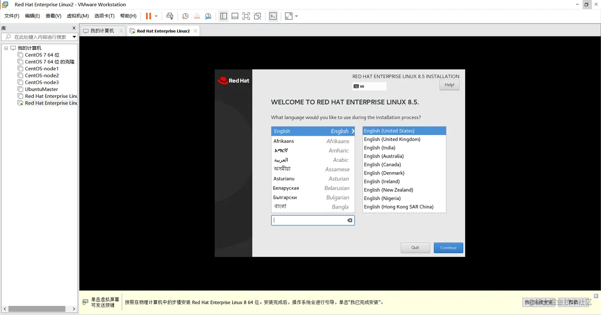Open the 帮助(H) menu
Viewport: 601px width, 315px height.
coord(128,16)
